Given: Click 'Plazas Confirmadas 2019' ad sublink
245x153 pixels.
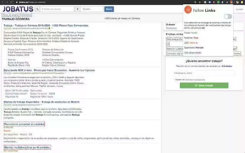Looking at the screenshot, I should 20,49.
